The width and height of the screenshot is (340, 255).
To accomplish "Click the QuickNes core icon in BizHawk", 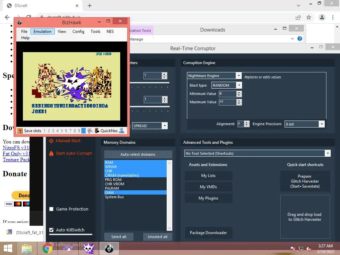I will [97, 130].
